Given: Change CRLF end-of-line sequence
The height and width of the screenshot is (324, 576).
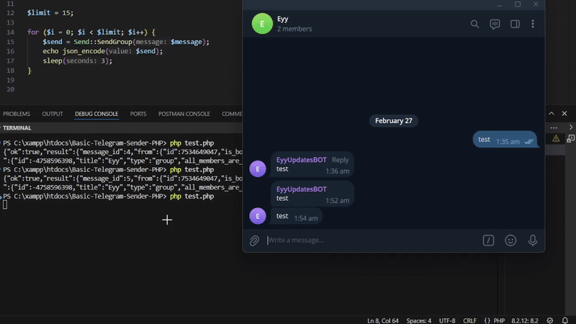Looking at the screenshot, I should 469,320.
